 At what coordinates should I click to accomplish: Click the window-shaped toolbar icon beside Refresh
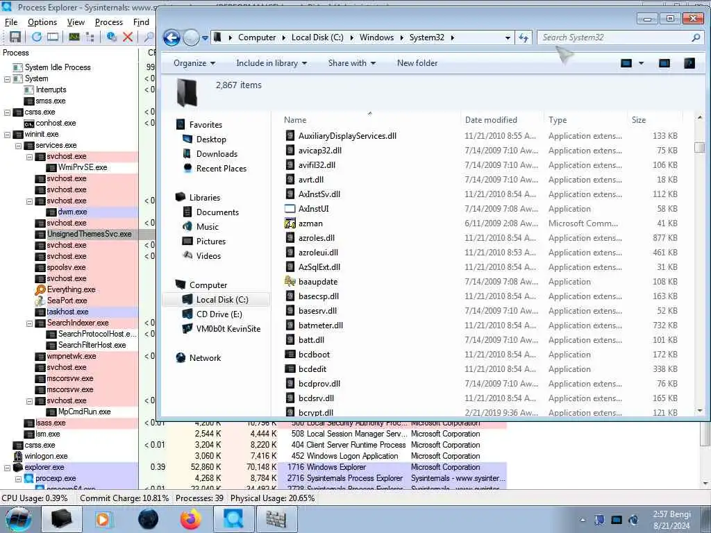(53, 37)
